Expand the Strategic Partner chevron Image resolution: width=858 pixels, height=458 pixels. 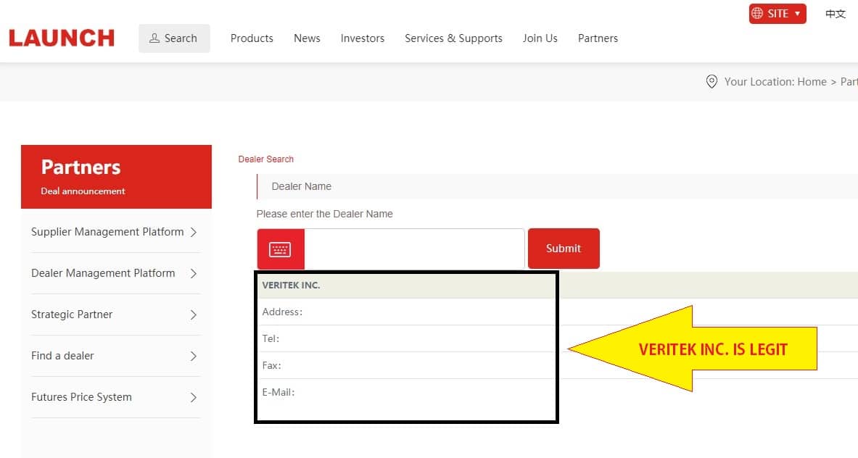[x=193, y=315]
